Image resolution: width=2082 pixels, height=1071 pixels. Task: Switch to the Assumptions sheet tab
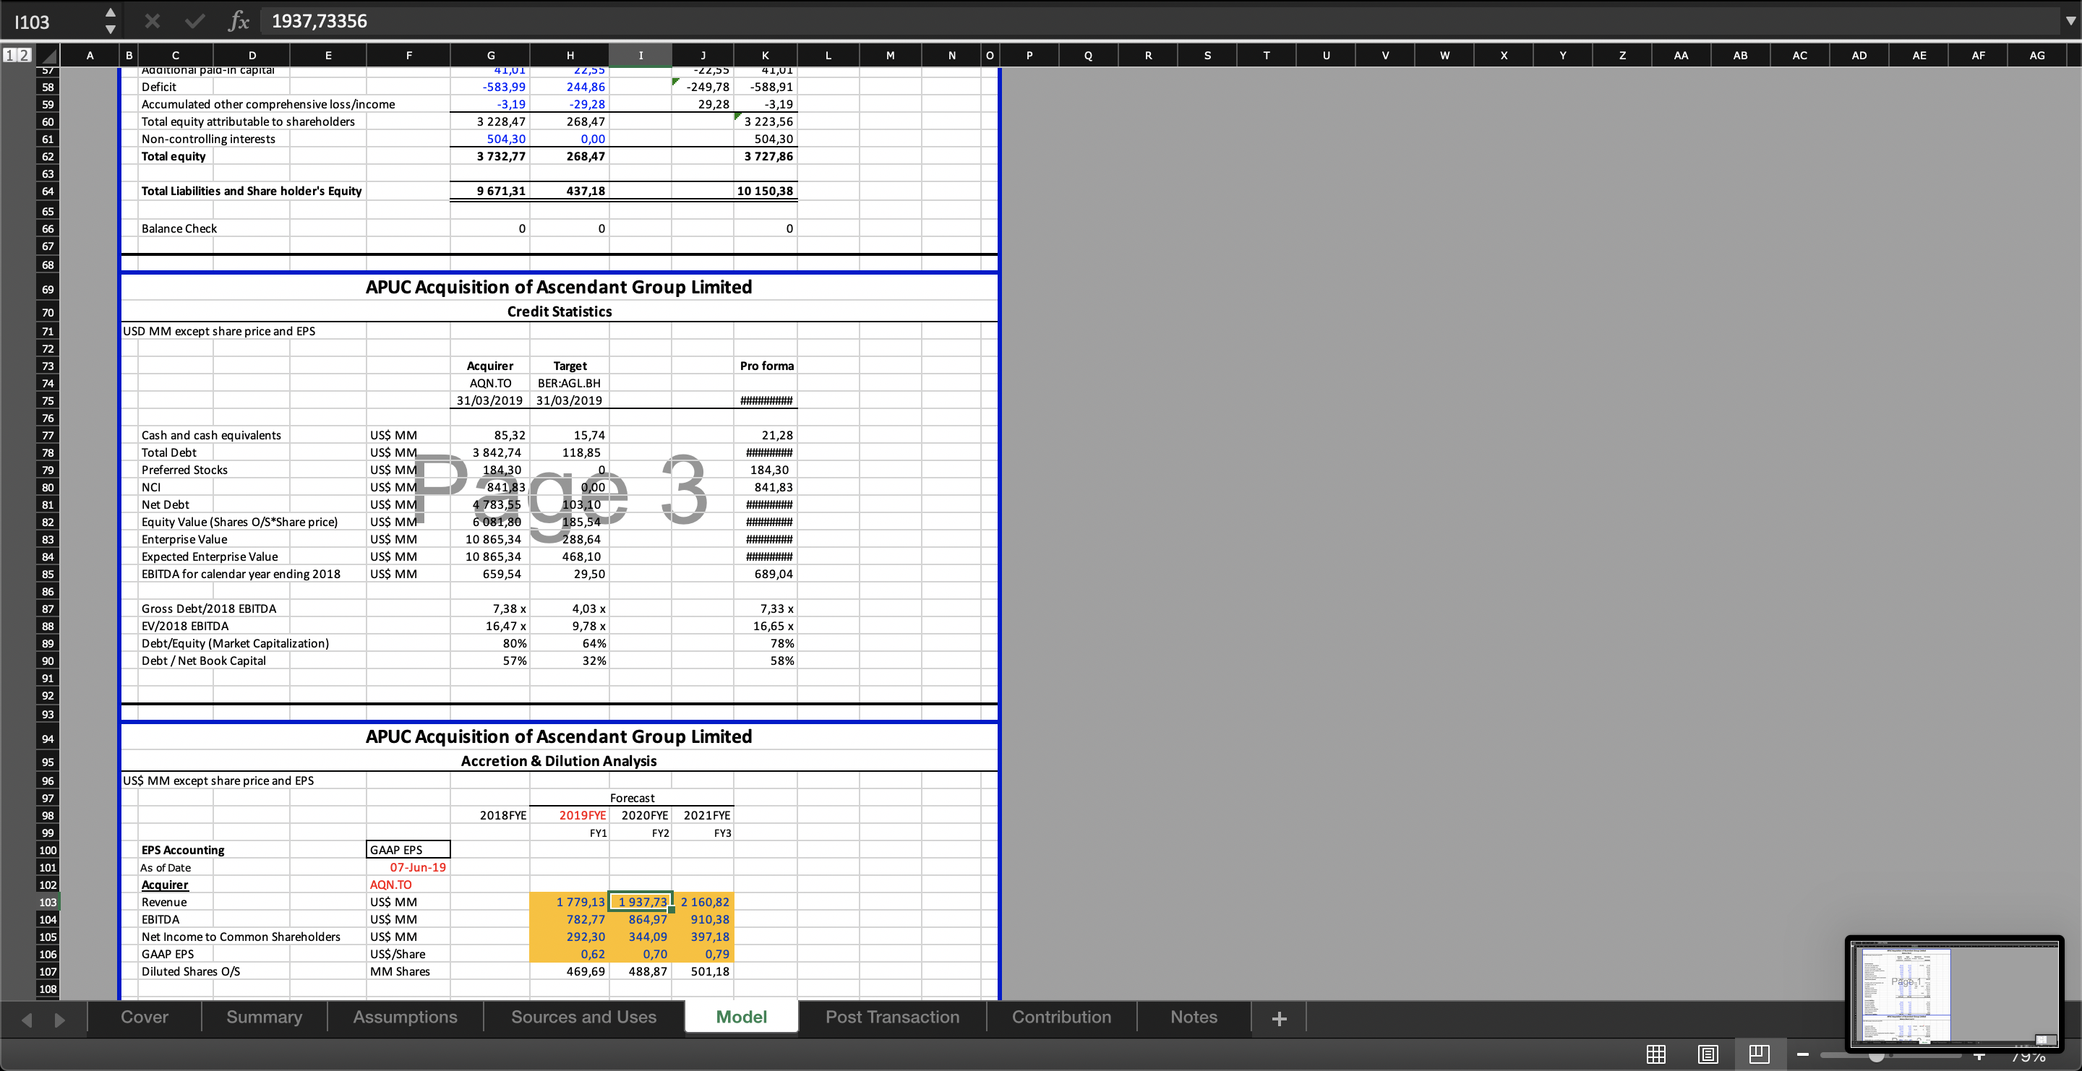click(x=405, y=1017)
